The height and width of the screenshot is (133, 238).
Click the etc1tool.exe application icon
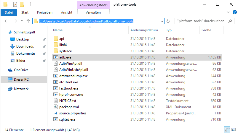tap(56, 82)
